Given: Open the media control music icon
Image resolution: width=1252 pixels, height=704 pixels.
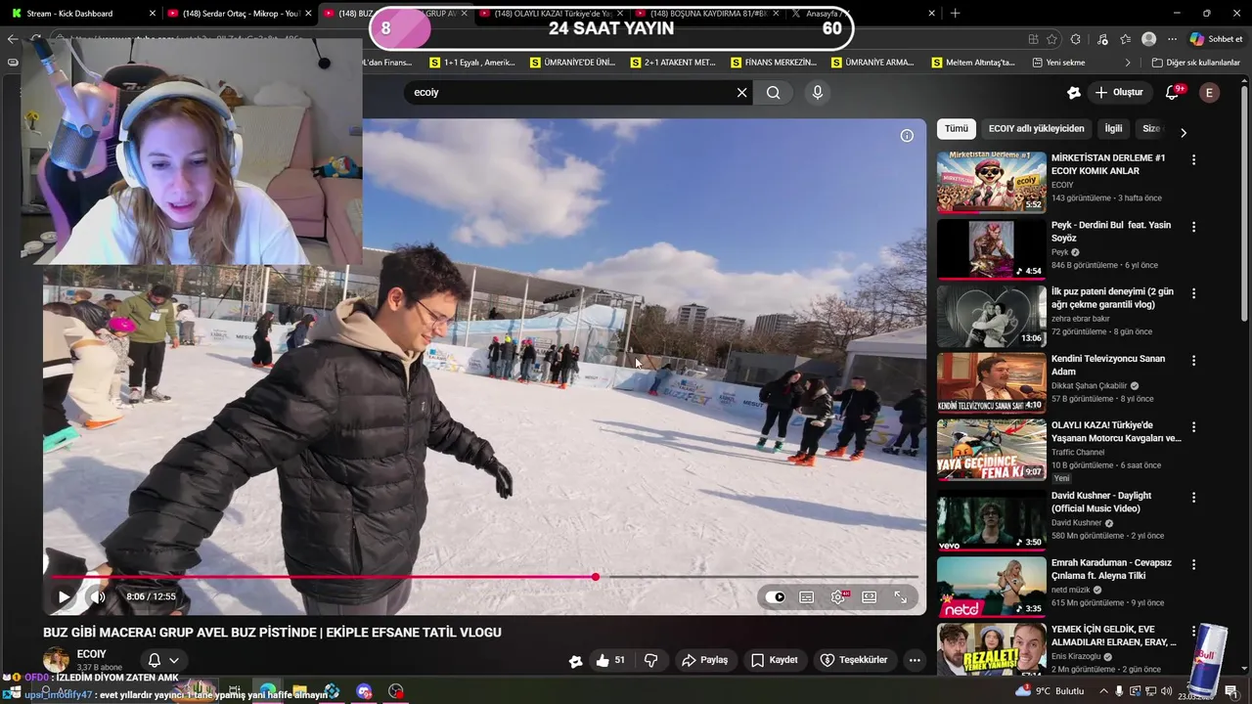Looking at the screenshot, I should (x=1102, y=39).
